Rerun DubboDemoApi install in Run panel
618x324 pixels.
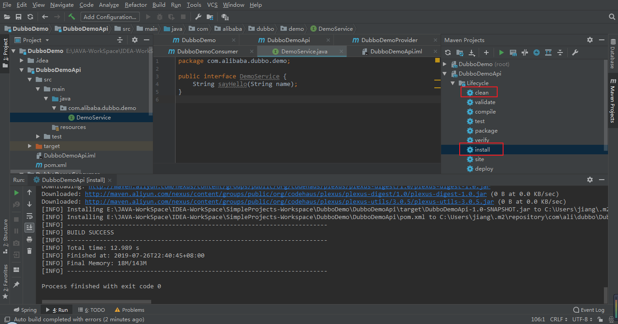coord(17,193)
